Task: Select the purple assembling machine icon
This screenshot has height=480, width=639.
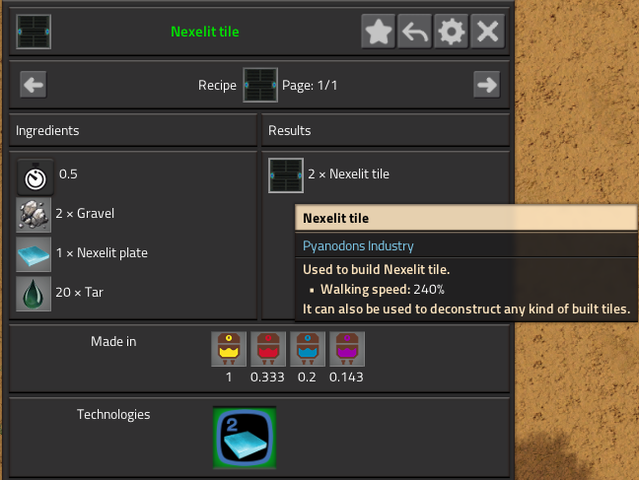Action: tap(347, 349)
